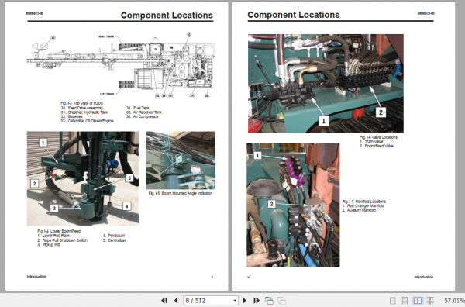Switch to single page layout
Viewport: 465px width, 307px height.
(393, 301)
